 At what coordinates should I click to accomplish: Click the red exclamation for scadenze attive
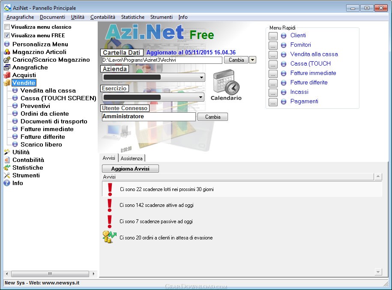pyautogui.click(x=110, y=205)
